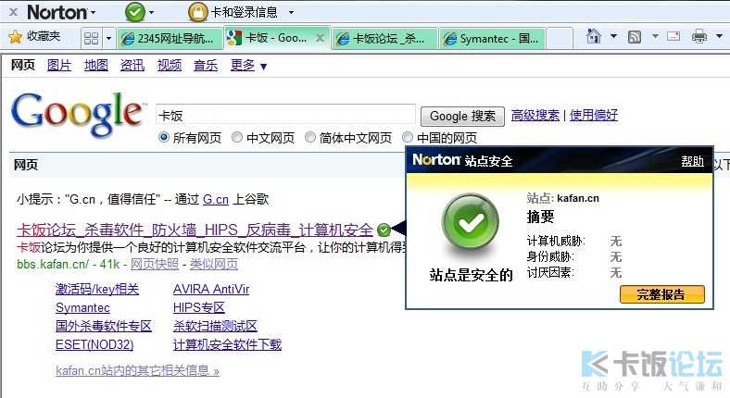The height and width of the screenshot is (398, 730).
Task: Open the 视频 video link
Action: (x=170, y=66)
